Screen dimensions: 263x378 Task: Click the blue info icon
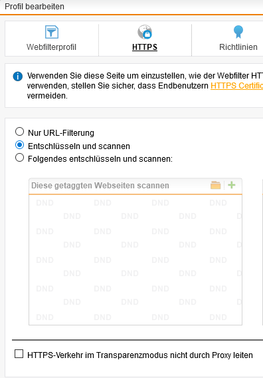pos(18,77)
